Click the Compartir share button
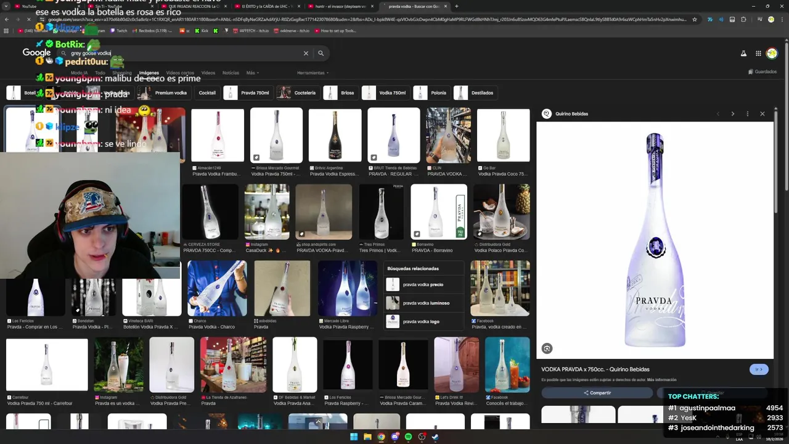The width and height of the screenshot is (789, 444). 597,393
